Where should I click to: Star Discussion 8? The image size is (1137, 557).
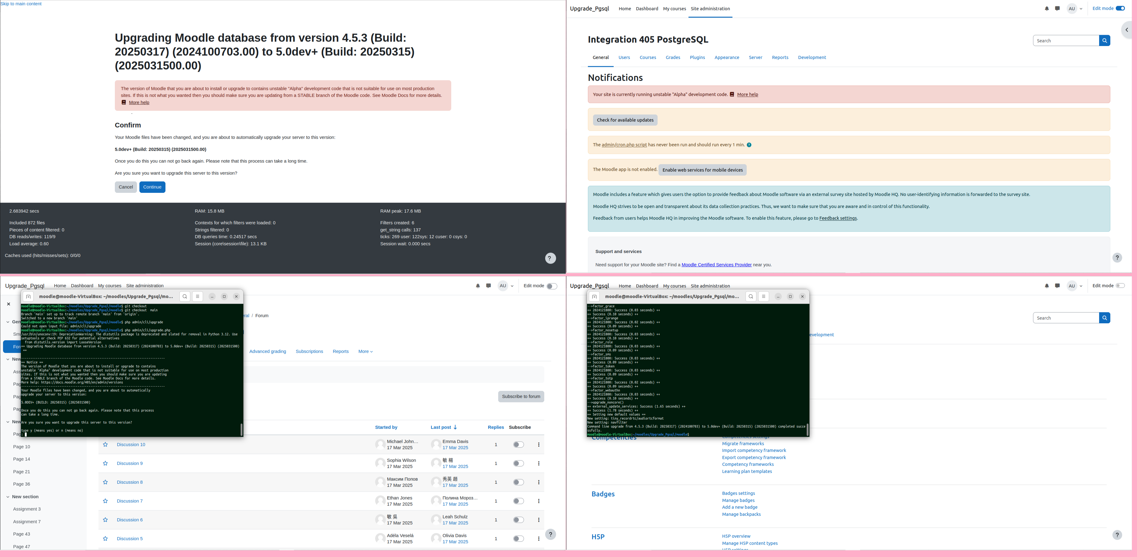click(x=105, y=482)
